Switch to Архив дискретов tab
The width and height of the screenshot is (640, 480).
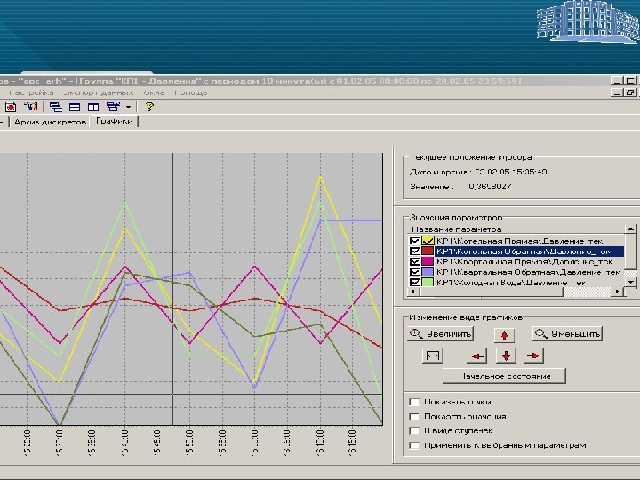pyautogui.click(x=50, y=122)
